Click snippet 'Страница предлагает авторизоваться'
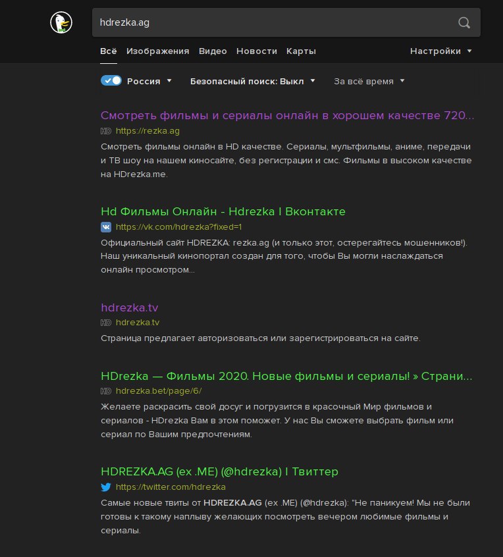This screenshot has height=557, width=503. pos(261,338)
